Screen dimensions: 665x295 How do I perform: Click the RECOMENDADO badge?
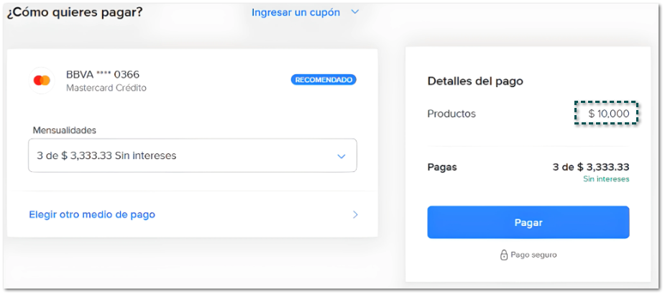click(x=324, y=80)
